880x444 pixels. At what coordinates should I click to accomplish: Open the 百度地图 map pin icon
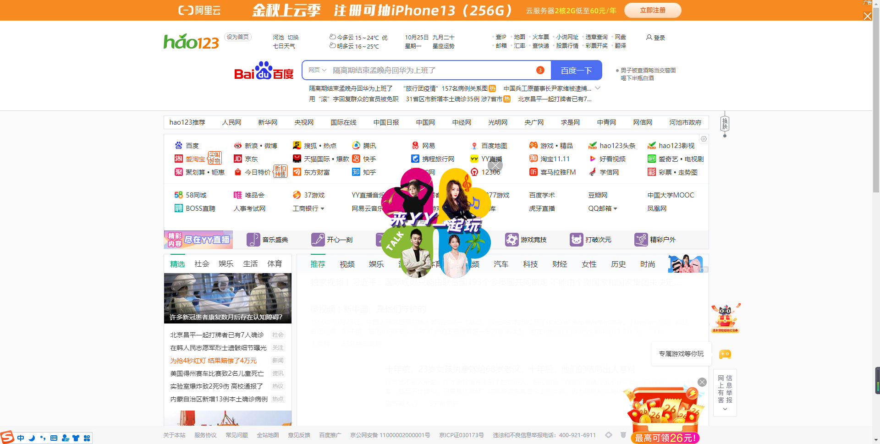pos(474,145)
